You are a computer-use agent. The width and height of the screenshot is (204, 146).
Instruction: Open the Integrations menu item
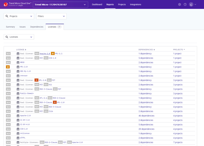tap(135, 5)
